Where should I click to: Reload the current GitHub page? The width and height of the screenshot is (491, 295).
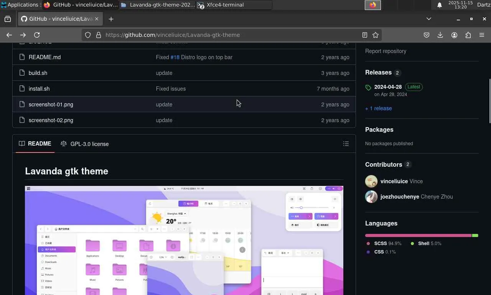click(37, 35)
